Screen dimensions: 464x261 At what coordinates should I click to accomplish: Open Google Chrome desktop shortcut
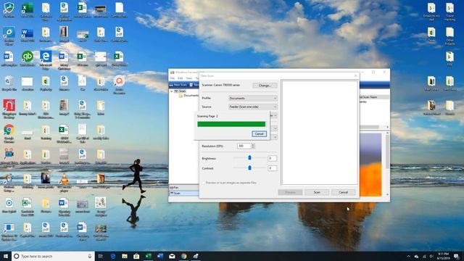pos(9,133)
